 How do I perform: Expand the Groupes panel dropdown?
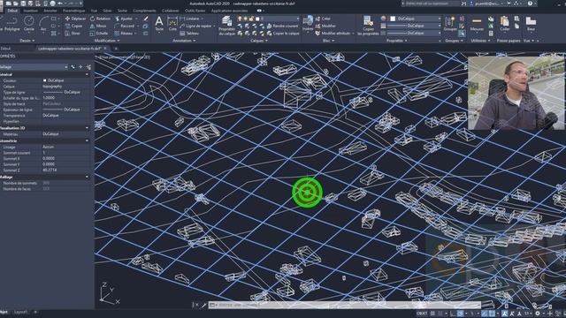pyautogui.click(x=454, y=41)
